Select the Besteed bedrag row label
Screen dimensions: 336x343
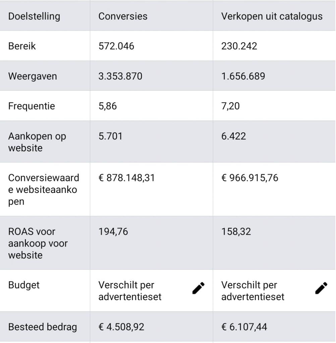pos(43,327)
